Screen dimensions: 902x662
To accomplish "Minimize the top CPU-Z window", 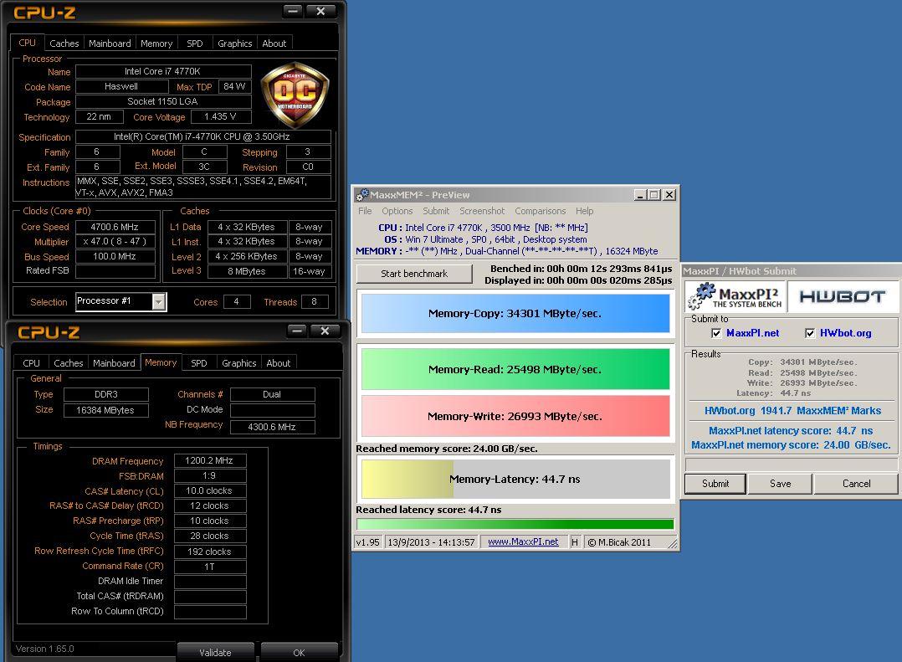I will (293, 11).
